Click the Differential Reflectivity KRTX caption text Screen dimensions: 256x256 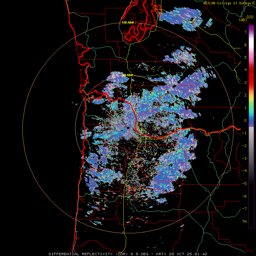(x=128, y=254)
